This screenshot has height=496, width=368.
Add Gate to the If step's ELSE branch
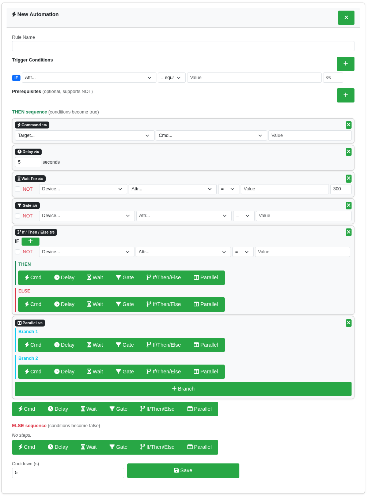coord(125,304)
